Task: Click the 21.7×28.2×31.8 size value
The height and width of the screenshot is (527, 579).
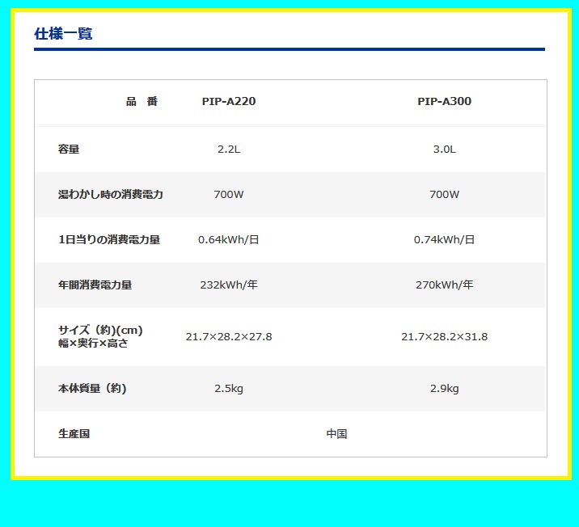Action: point(444,337)
